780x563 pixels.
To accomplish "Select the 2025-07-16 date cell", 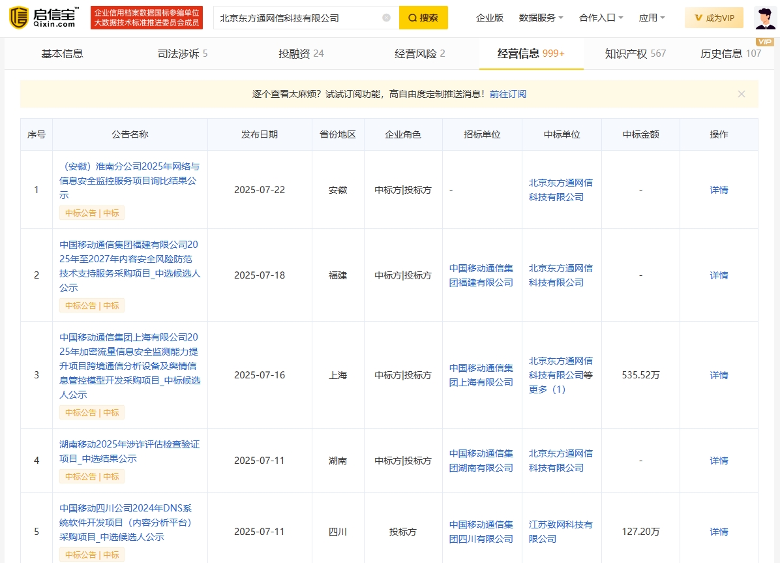I will click(260, 375).
